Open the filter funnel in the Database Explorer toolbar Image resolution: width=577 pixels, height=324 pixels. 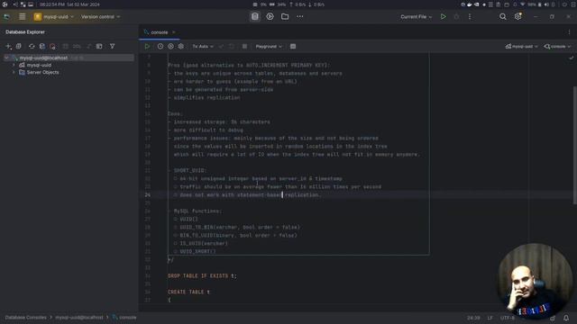pyautogui.click(x=112, y=46)
